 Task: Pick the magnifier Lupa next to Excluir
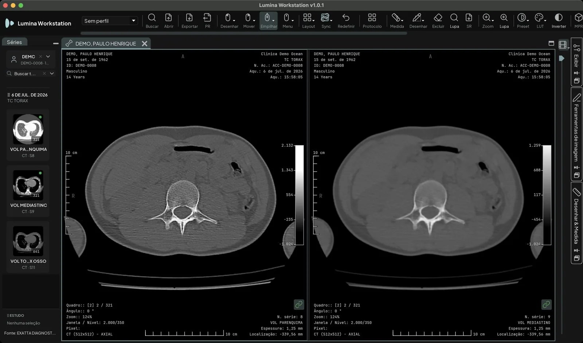click(x=454, y=21)
